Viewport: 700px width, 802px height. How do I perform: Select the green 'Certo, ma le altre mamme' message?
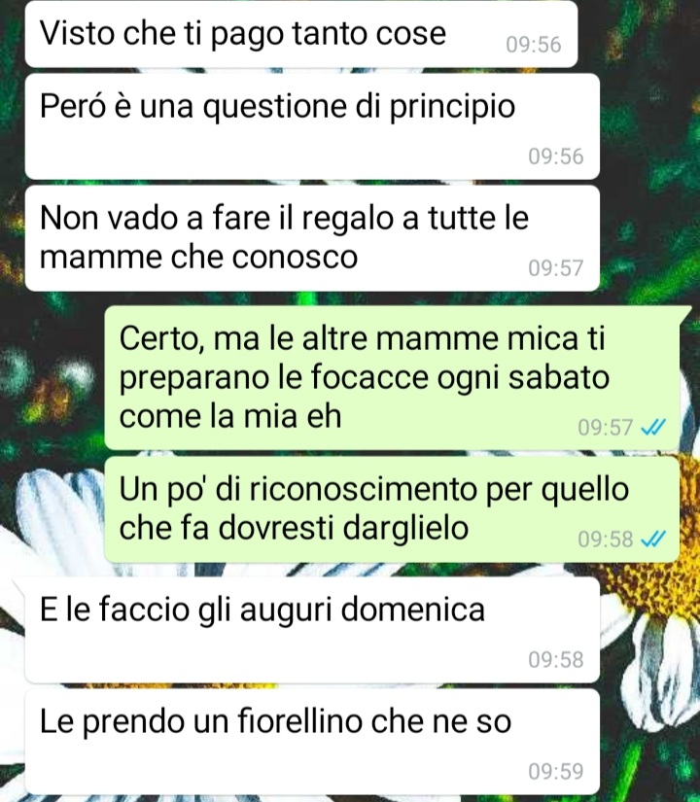click(x=394, y=378)
